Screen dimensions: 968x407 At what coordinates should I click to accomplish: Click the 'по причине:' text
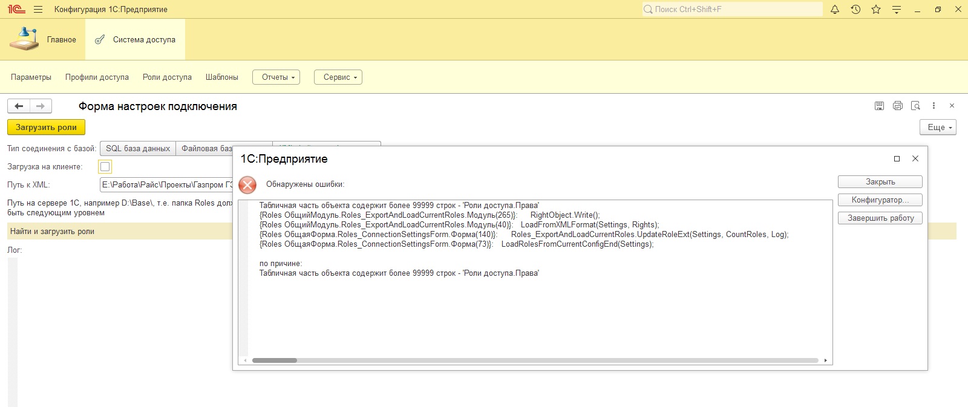[x=281, y=264]
